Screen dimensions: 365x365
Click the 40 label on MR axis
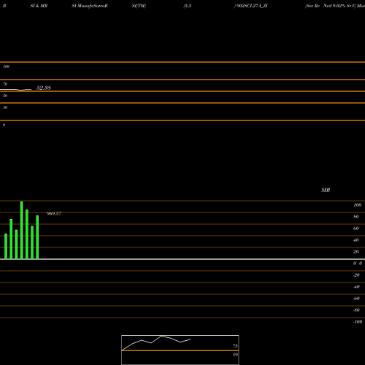point(356,240)
